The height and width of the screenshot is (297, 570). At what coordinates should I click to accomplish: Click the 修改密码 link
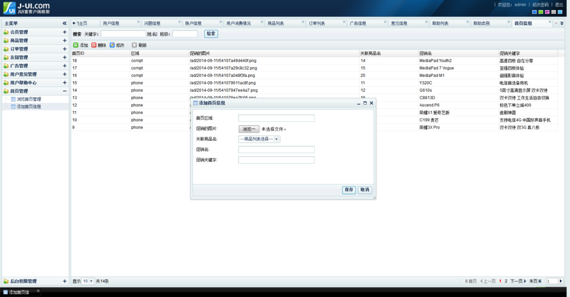tap(540, 4)
